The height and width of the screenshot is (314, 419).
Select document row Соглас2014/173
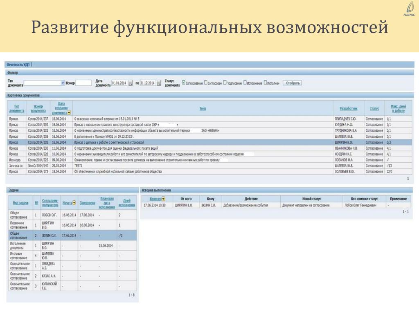pyautogui.click(x=210, y=172)
